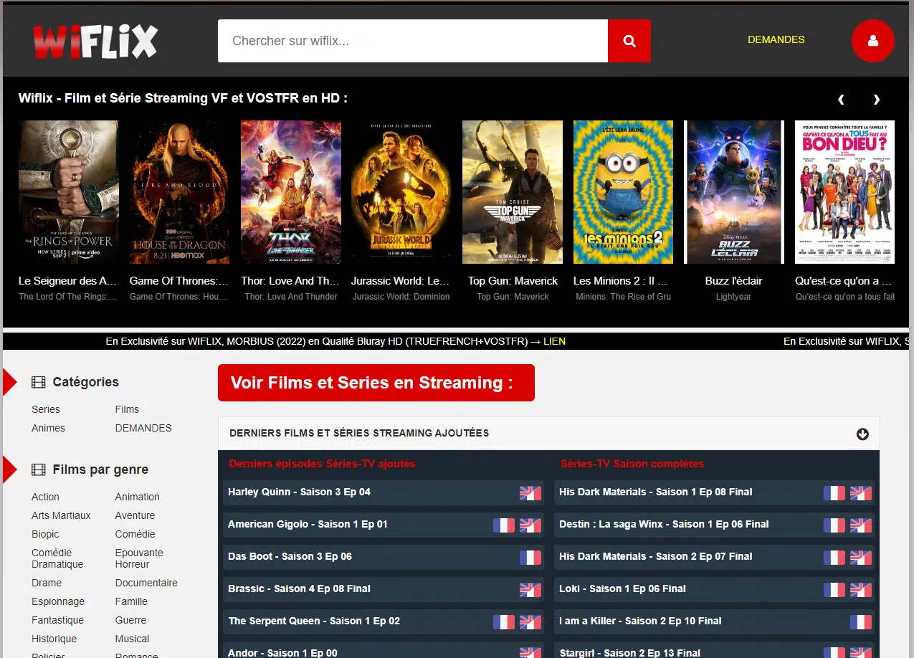This screenshot has height=658, width=914.
Task: Click the film strip icon beside Films par genre
Action: coord(38,470)
